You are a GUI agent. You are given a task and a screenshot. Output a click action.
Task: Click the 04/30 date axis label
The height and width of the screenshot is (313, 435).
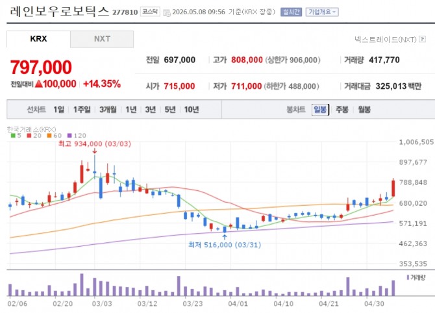[374, 304]
